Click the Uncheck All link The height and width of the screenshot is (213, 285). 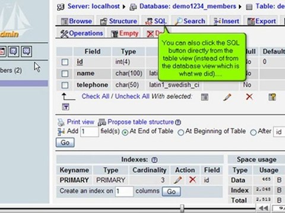132,96
